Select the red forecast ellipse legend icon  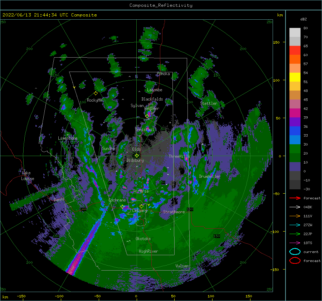(295, 261)
